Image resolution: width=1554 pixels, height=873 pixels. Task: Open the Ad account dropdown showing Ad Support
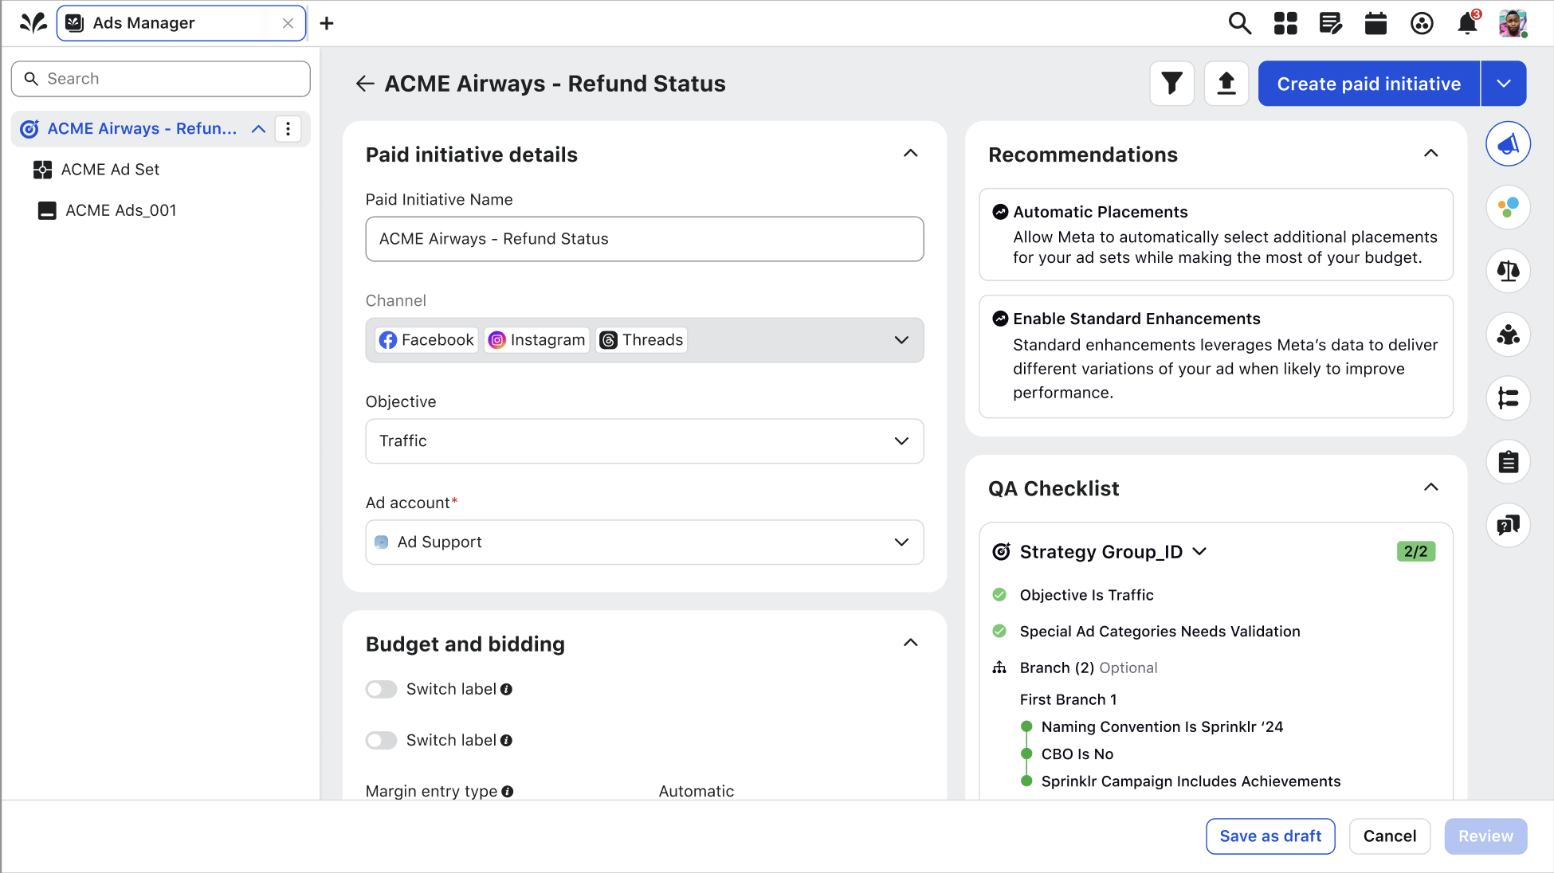[645, 542]
